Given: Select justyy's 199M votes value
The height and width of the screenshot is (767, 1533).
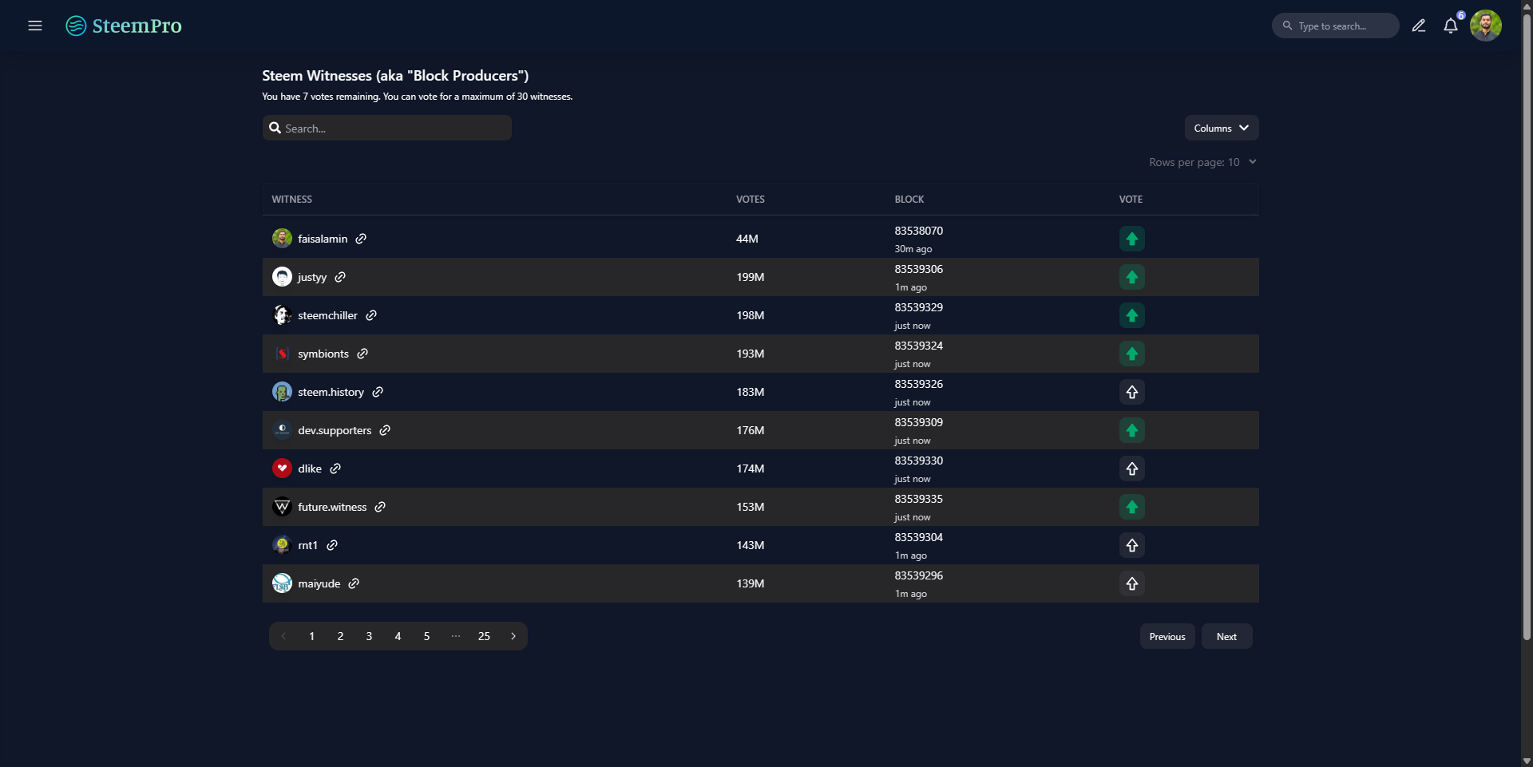Looking at the screenshot, I should click(x=751, y=277).
